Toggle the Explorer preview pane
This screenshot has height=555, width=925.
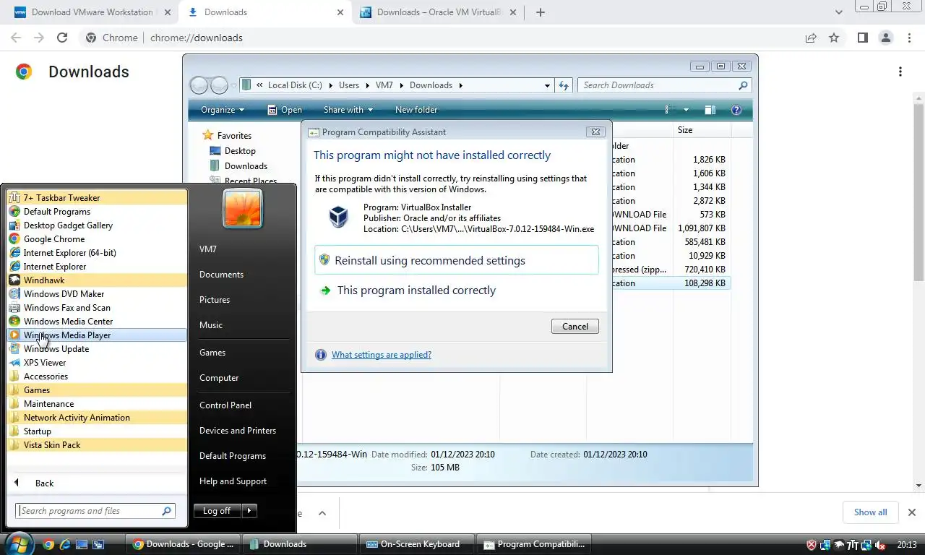pyautogui.click(x=710, y=110)
